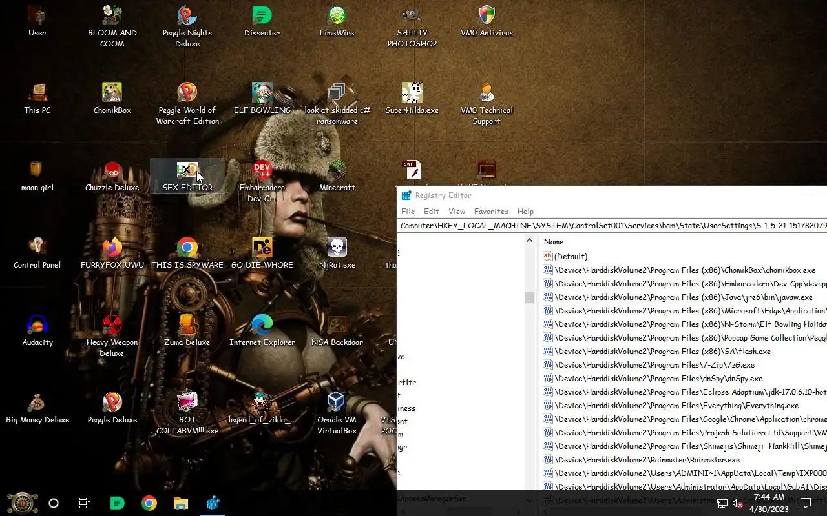Open legend_of_zilda desktop file

point(262,408)
